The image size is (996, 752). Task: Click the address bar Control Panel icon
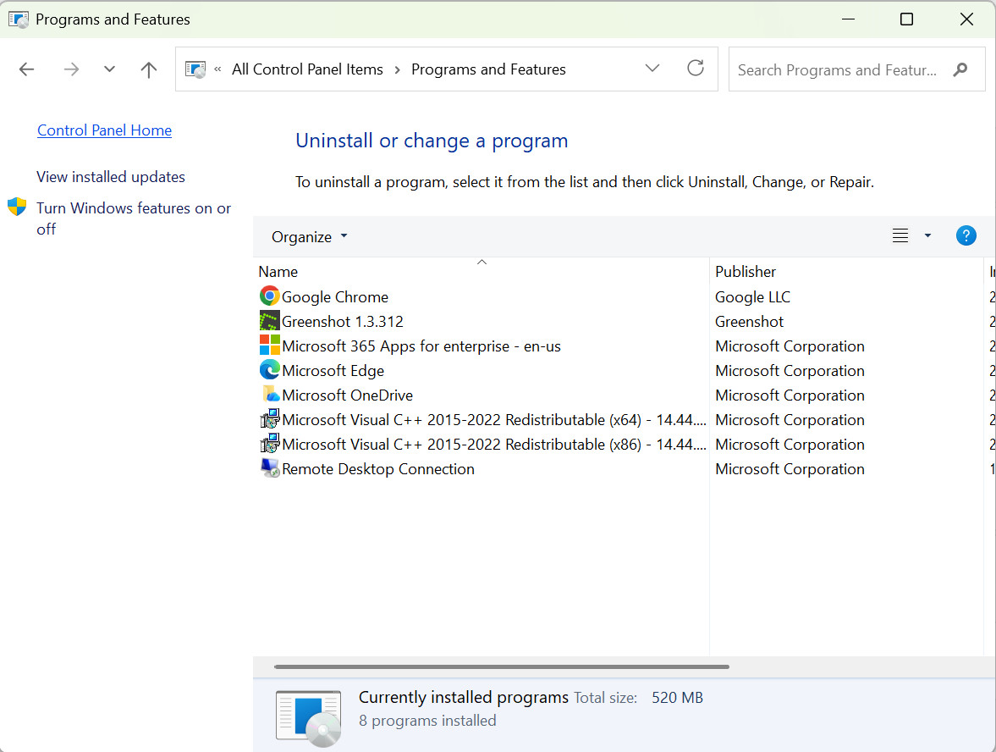point(195,69)
